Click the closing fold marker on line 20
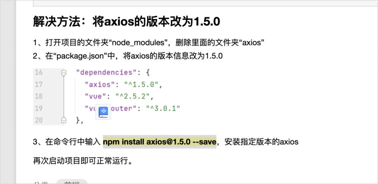Viewport: 378px width, 184px height. pyautogui.click(x=63, y=120)
